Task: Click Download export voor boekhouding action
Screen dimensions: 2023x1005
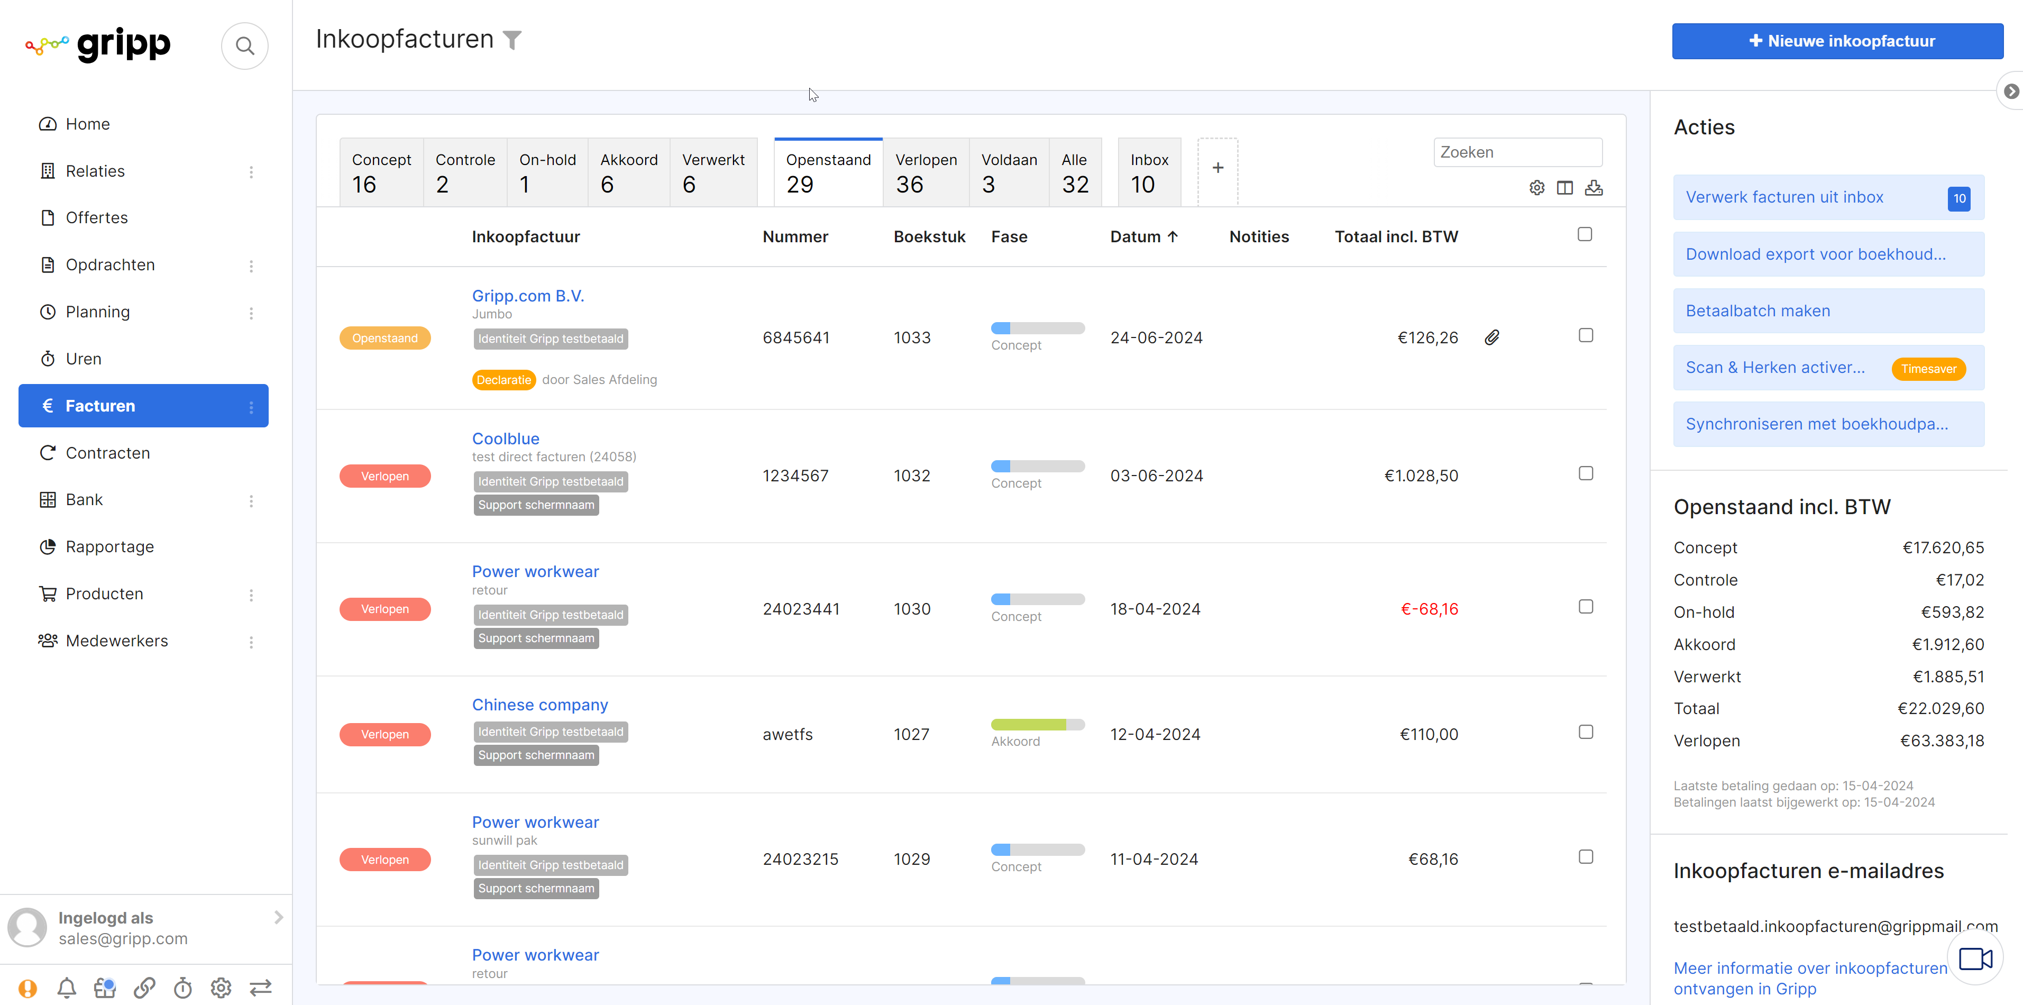Action: [1828, 254]
